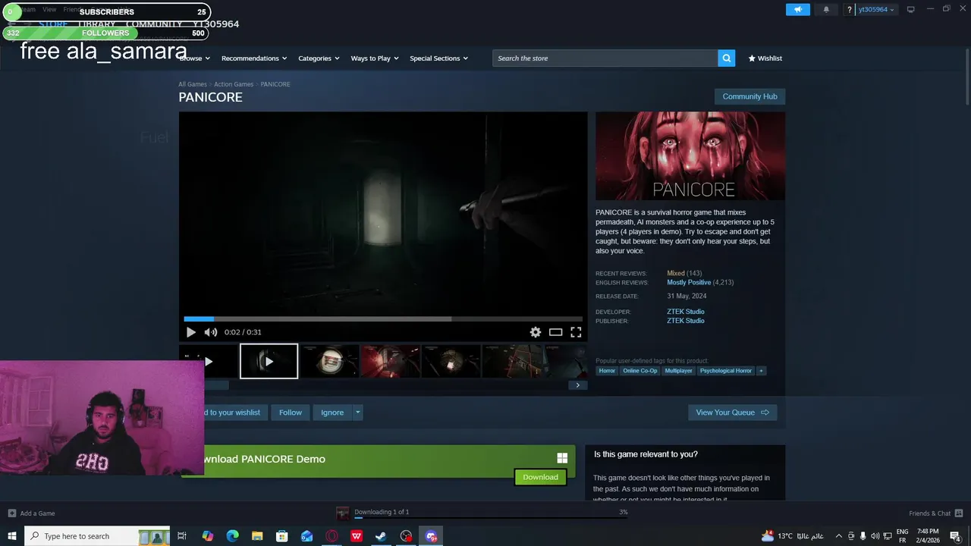Mute the trailer volume speaker icon
971x546 pixels.
click(x=210, y=332)
